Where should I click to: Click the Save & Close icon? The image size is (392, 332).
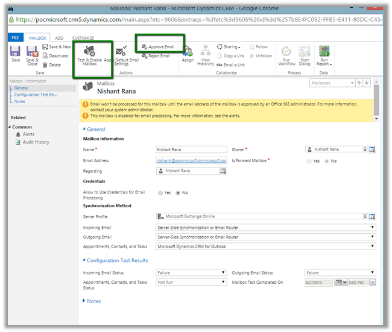coord(32,53)
